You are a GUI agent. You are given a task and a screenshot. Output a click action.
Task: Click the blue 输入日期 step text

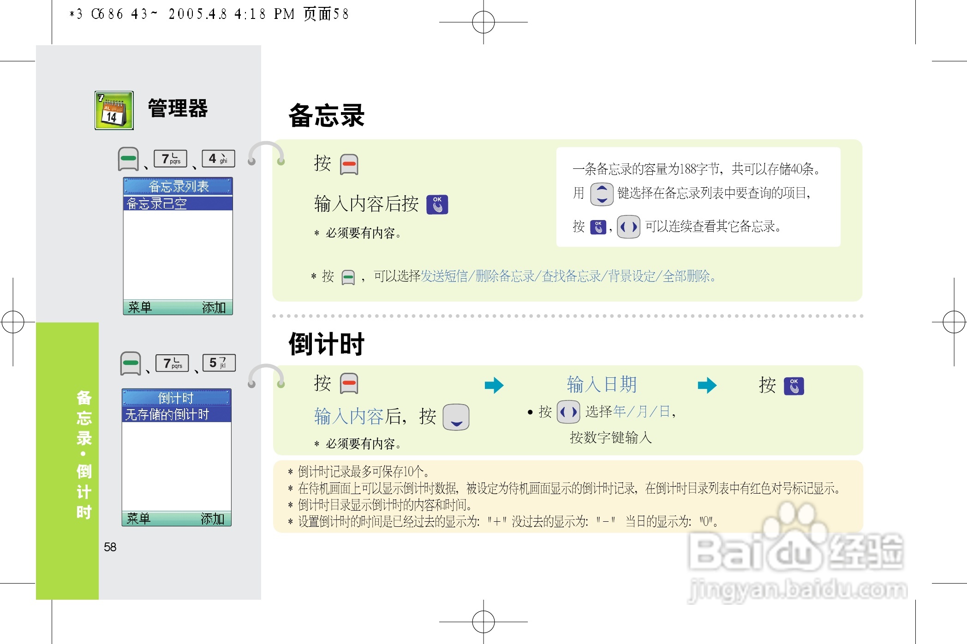(602, 384)
